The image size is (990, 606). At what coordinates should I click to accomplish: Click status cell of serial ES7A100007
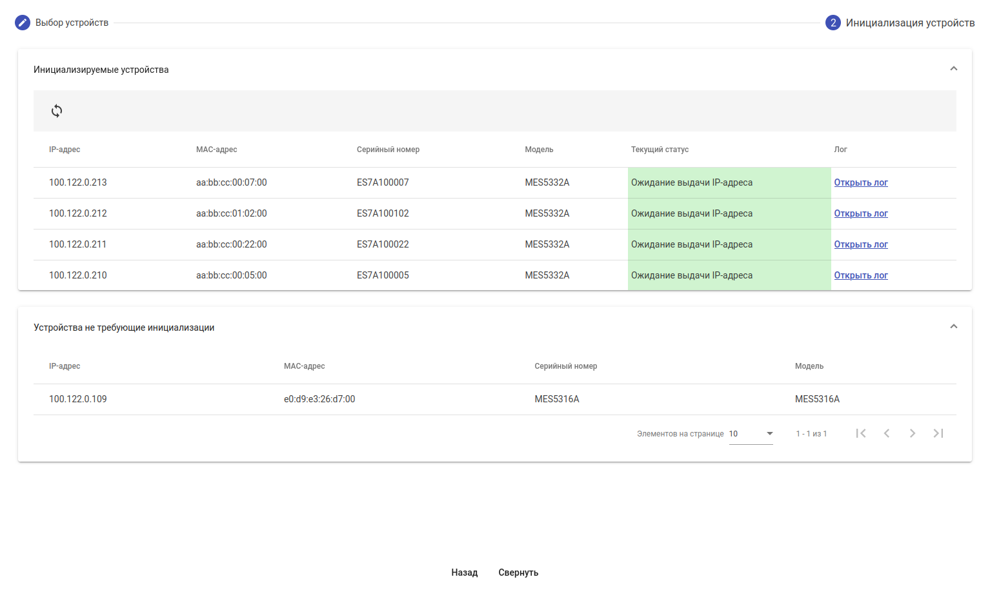click(729, 182)
